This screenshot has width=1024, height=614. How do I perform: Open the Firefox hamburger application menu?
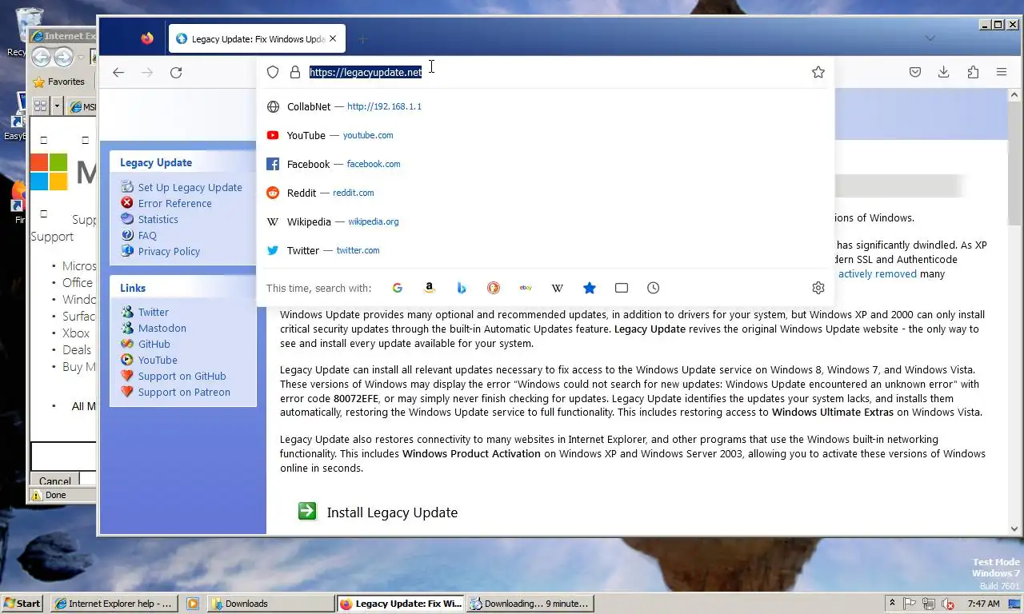coord(1002,72)
